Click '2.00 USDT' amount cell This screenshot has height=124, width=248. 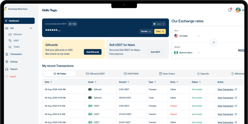[x=124, y=89]
